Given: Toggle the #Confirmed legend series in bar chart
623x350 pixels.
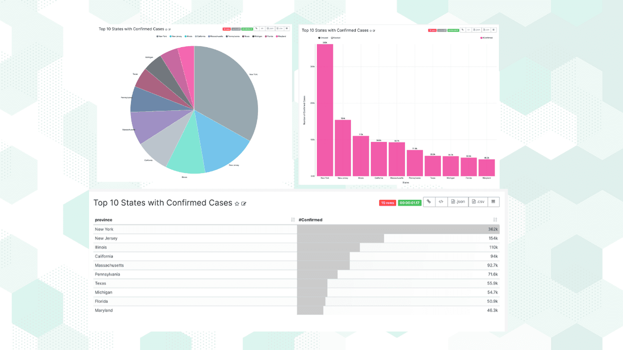Looking at the screenshot, I should tap(481, 37).
